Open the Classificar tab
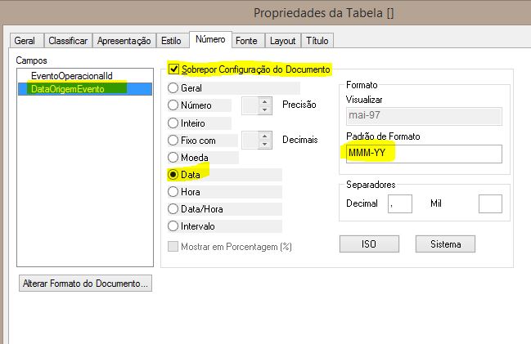 tap(68, 41)
